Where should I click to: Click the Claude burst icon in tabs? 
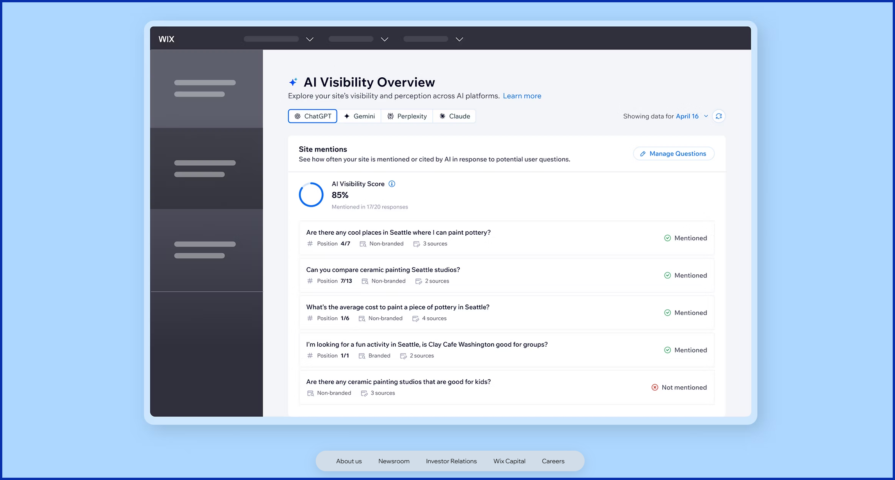click(x=442, y=116)
